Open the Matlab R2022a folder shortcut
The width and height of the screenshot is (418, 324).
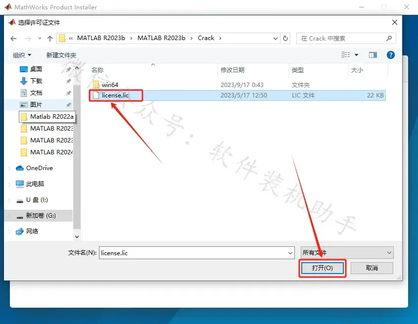point(47,117)
